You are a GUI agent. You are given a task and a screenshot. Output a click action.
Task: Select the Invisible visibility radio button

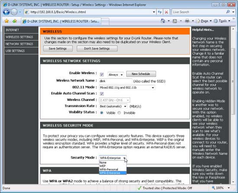click(x=119, y=113)
